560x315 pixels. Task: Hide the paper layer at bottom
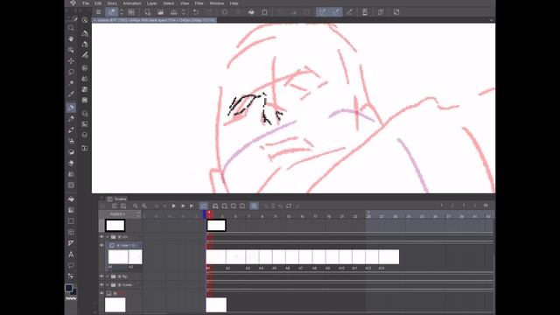tap(101, 293)
